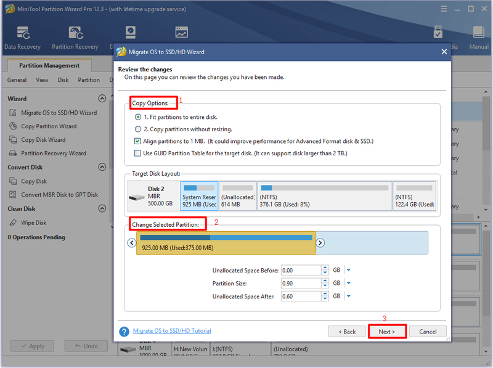Open Migrate OS to SSD/HD Tutorial link
Viewport: 493px width, 368px height.
point(172,331)
